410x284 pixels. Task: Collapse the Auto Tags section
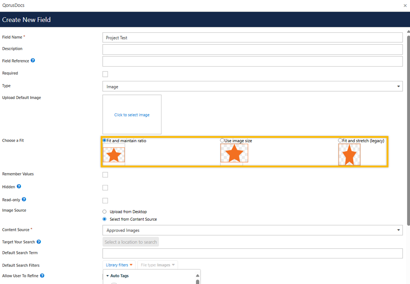pos(108,276)
